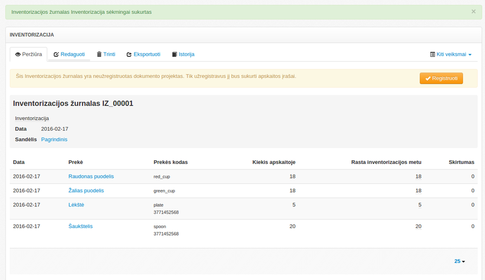Open the Pagrindinis warehouse link
The width and height of the screenshot is (485, 280).
54,140
